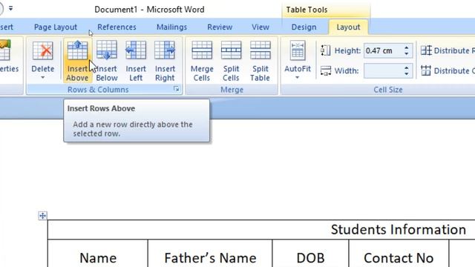Open the AutoFit dropdown arrow
The width and height of the screenshot is (475, 267).
coord(298,77)
